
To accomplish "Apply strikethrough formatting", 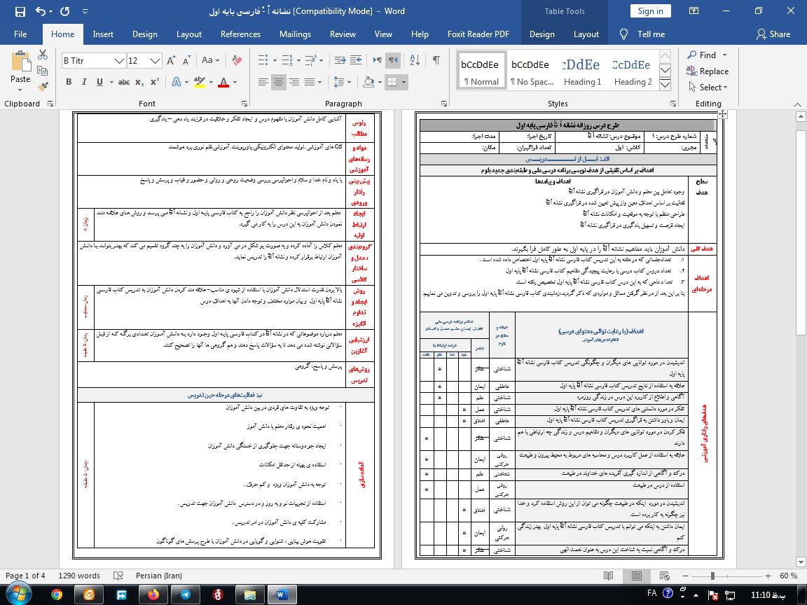I will click(x=123, y=82).
